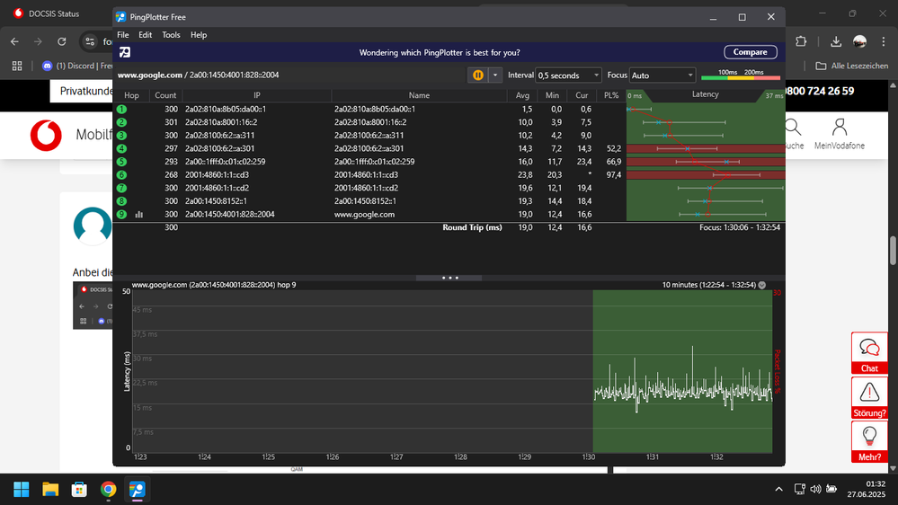Select IP cell 2a02:810a:8b05:da00::1
Viewport: 898px width, 505px height.
[226, 109]
